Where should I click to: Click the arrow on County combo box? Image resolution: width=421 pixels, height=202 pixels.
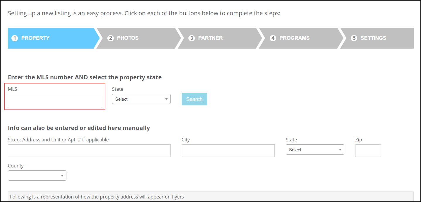62,176
